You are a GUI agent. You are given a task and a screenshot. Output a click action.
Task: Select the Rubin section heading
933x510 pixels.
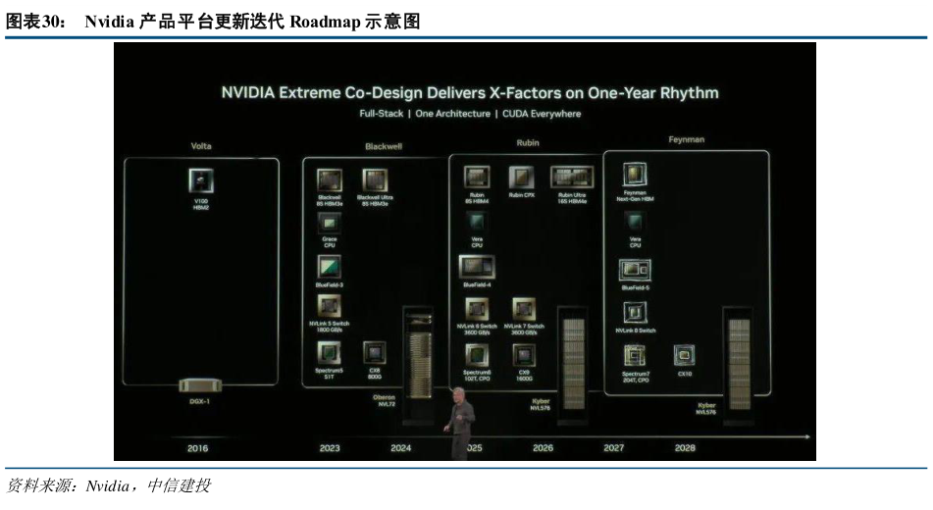pyautogui.click(x=528, y=143)
